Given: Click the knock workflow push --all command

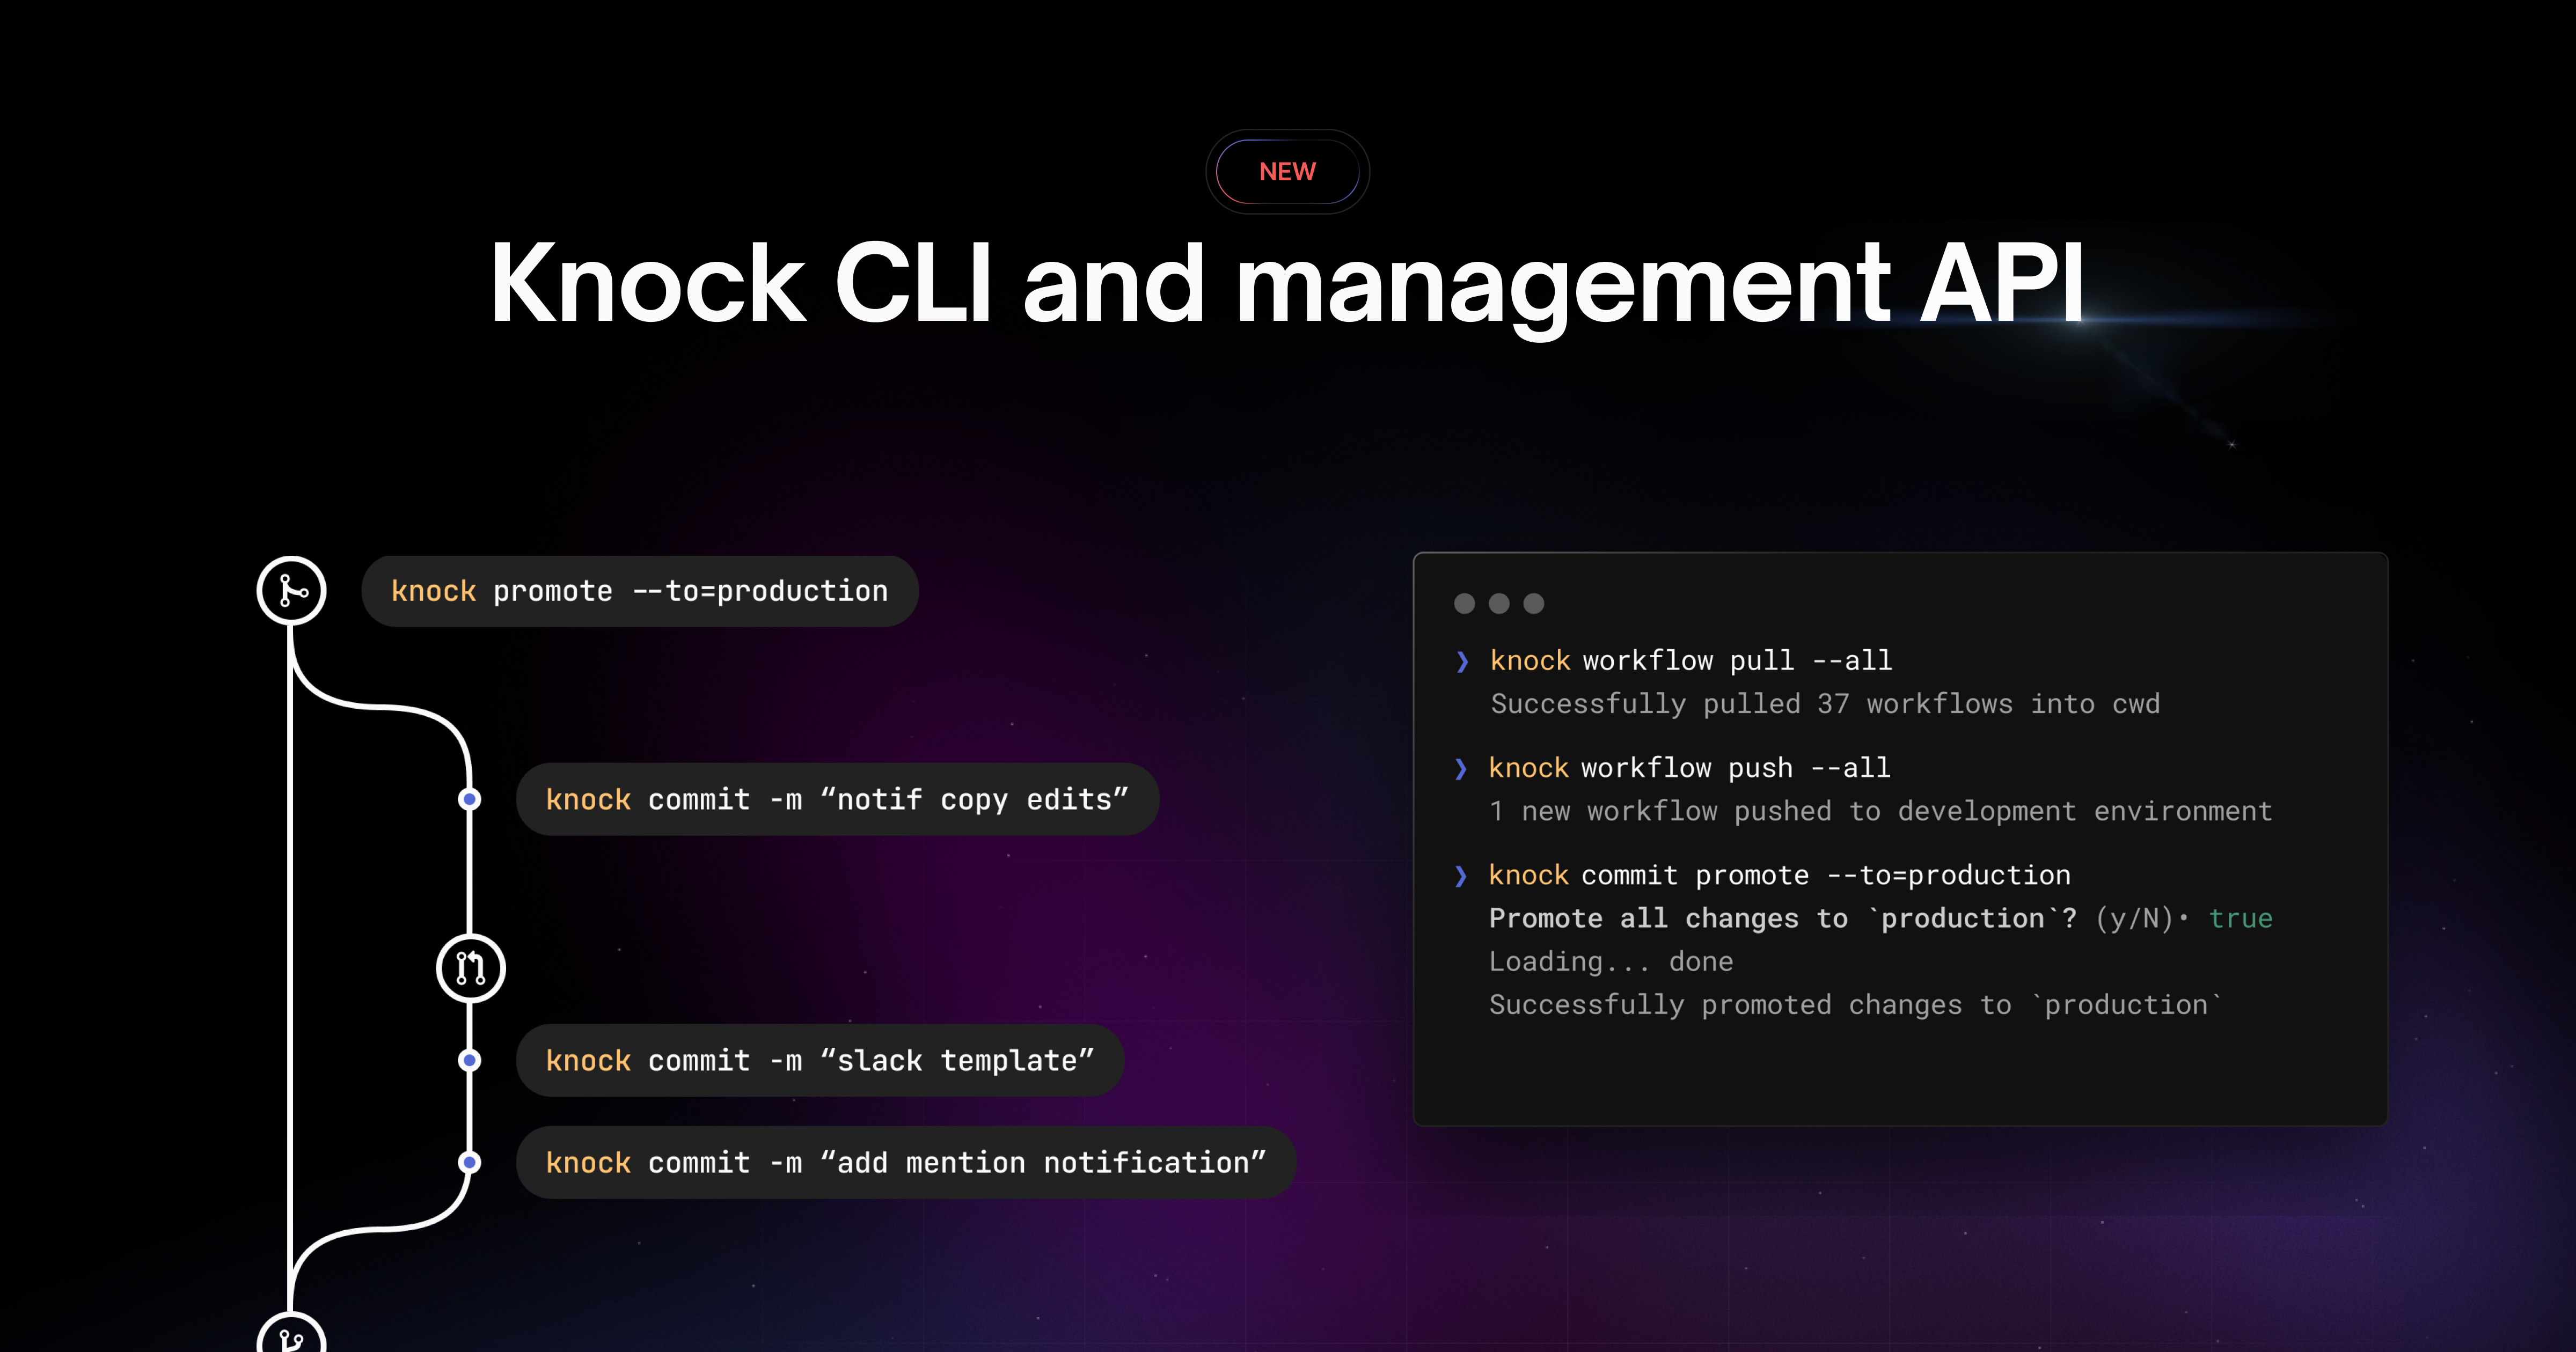Looking at the screenshot, I should pyautogui.click(x=1688, y=768).
